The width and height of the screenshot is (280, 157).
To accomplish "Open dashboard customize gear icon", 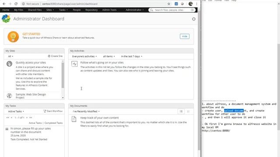I will coord(194,19).
